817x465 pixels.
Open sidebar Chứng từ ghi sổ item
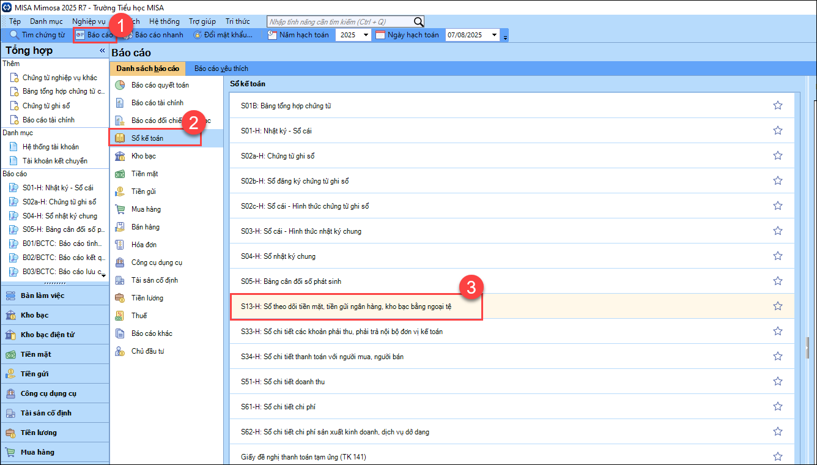tap(46, 106)
